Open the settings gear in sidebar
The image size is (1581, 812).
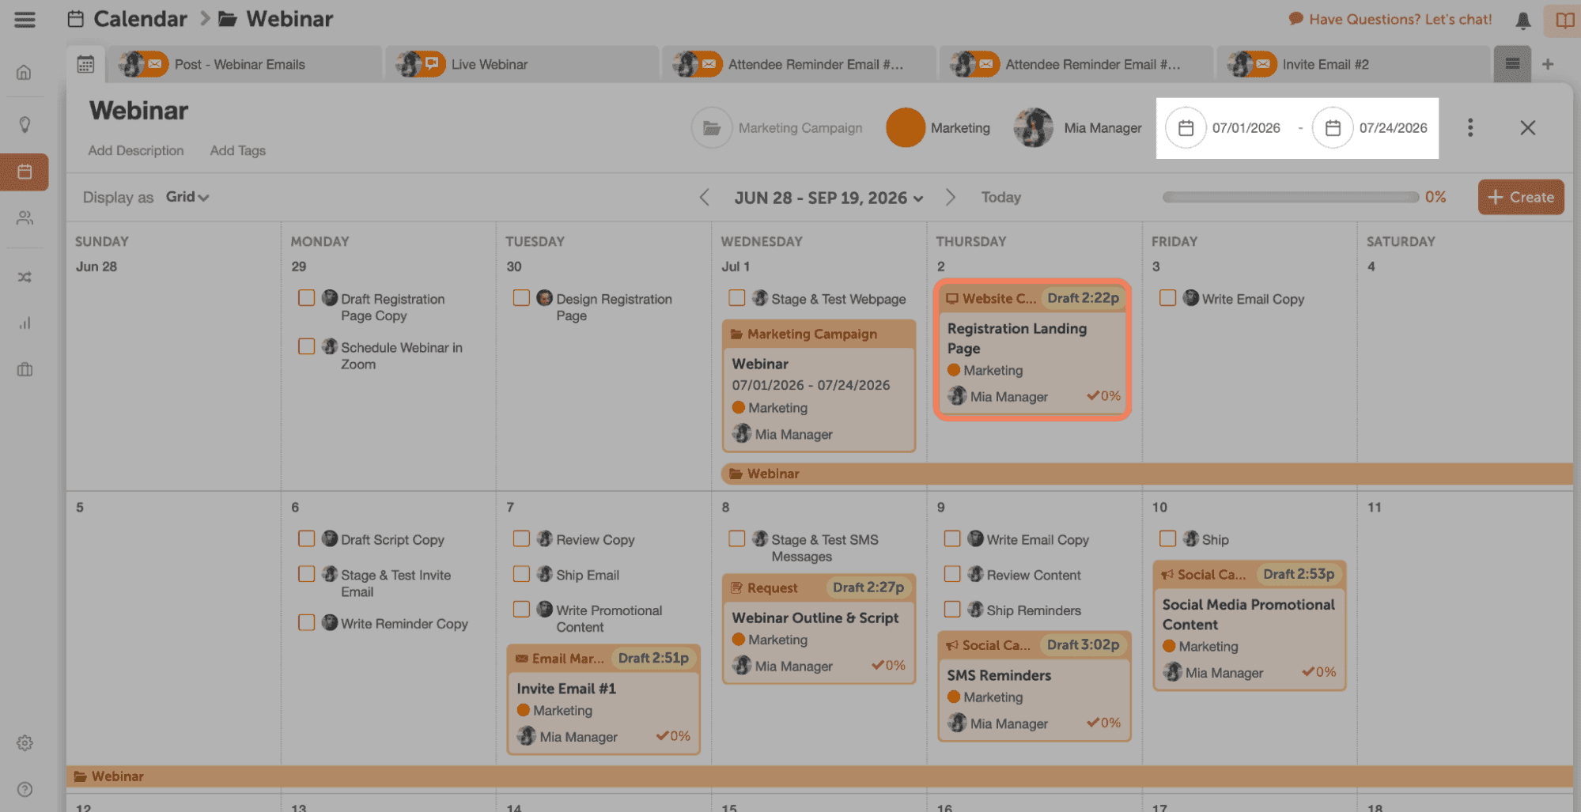(x=25, y=743)
